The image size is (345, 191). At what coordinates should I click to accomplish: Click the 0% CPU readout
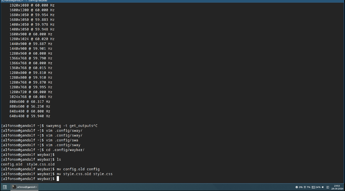coord(301,187)
